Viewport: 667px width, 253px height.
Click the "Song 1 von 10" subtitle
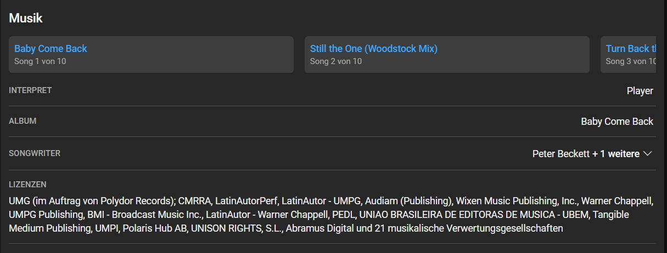(40, 61)
